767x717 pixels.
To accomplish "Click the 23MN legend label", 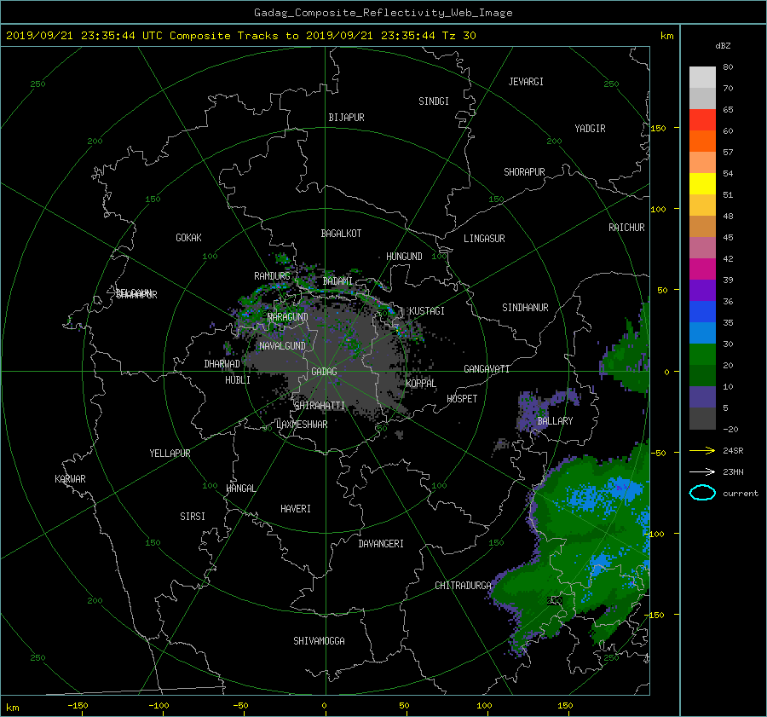I will 733,471.
